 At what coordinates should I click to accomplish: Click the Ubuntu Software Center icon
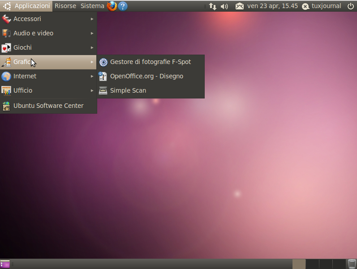(x=6, y=106)
